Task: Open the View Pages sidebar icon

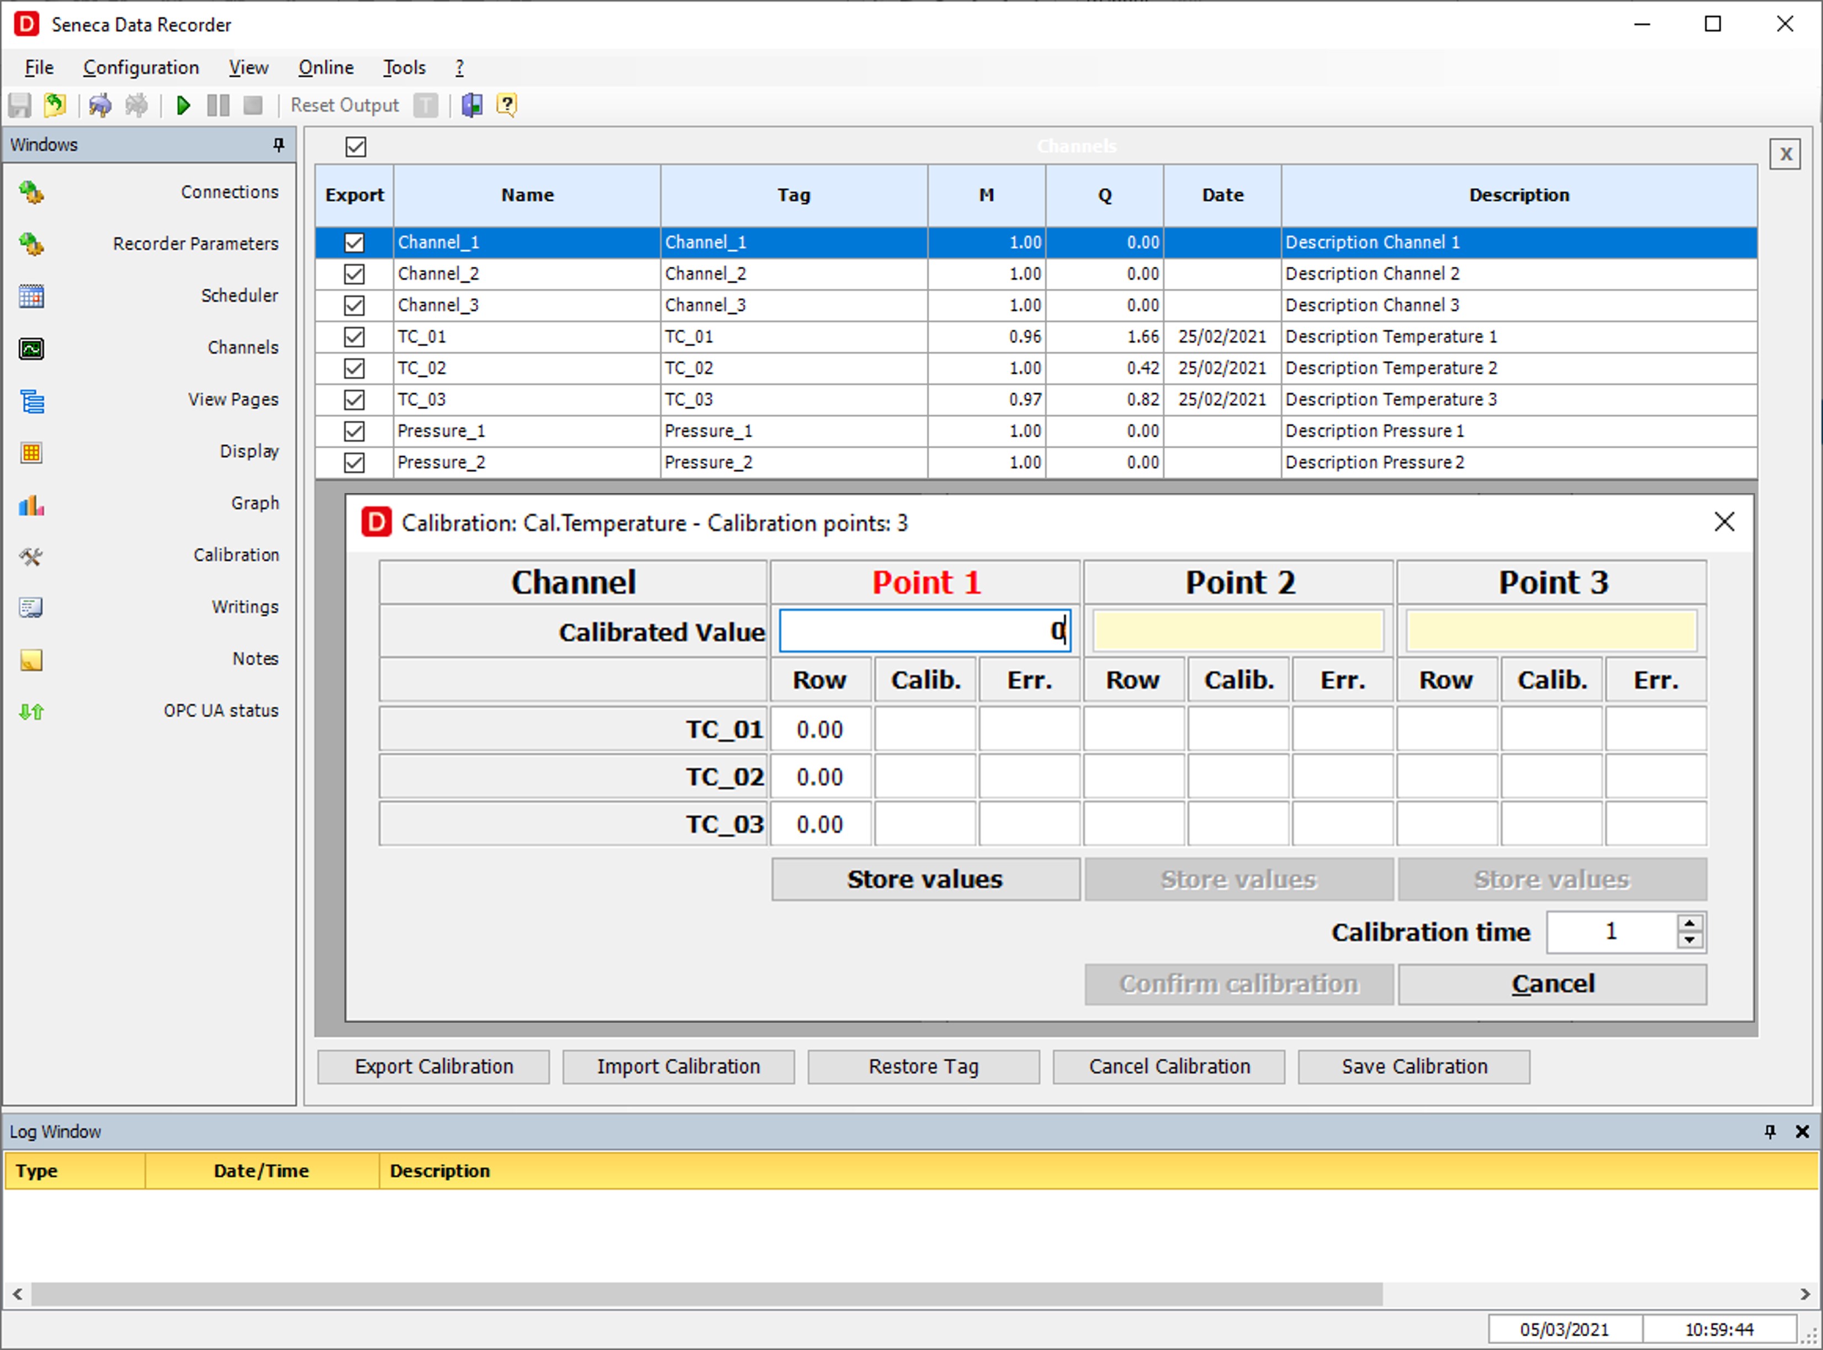Action: point(31,400)
